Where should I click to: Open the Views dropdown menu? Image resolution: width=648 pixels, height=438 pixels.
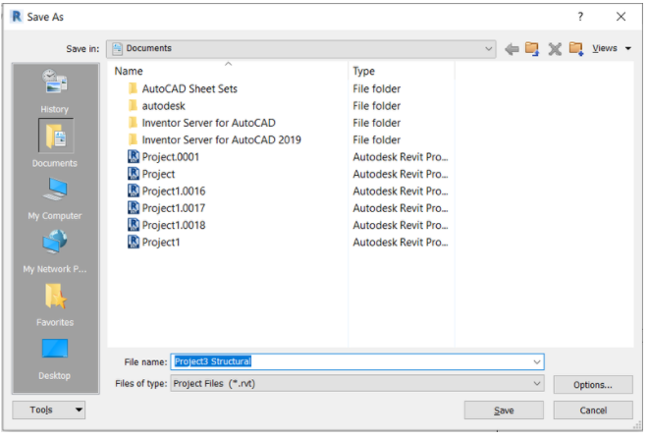click(612, 48)
